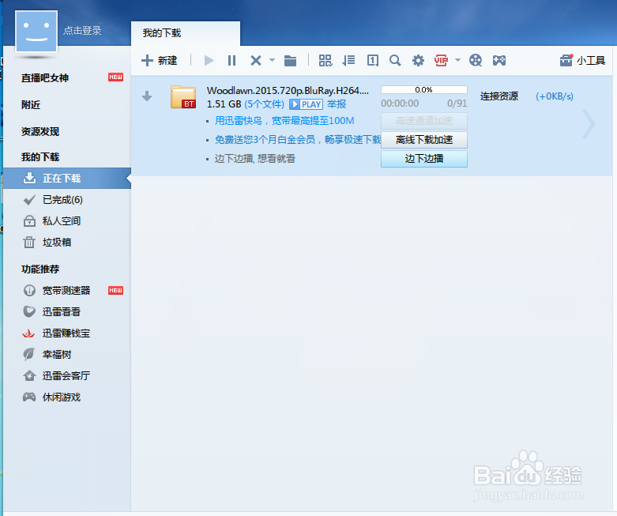This screenshot has height=516, width=617.
Task: Launch 宽带测速器 speed tester
Action: pos(67,291)
